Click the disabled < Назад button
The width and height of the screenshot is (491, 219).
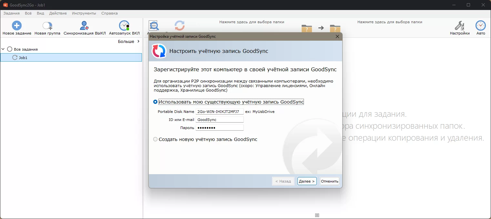[x=283, y=181]
